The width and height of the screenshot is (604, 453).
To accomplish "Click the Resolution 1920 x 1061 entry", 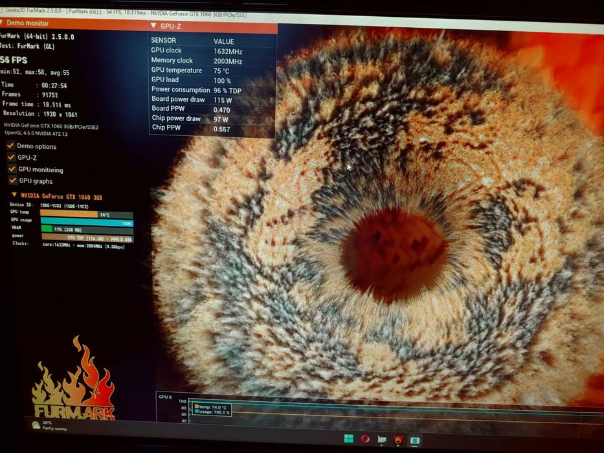I will pos(40,114).
